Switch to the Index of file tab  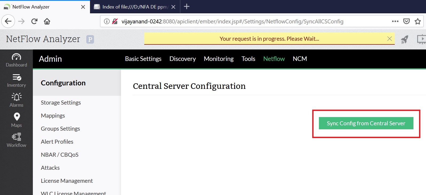point(135,7)
